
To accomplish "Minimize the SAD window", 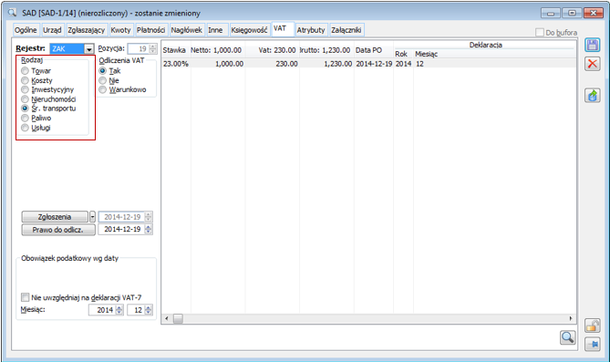I will [551, 13].
